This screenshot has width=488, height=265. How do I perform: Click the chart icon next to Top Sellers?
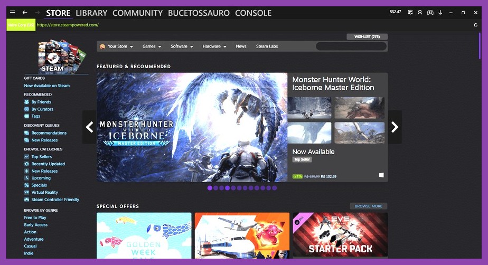[x=27, y=157]
